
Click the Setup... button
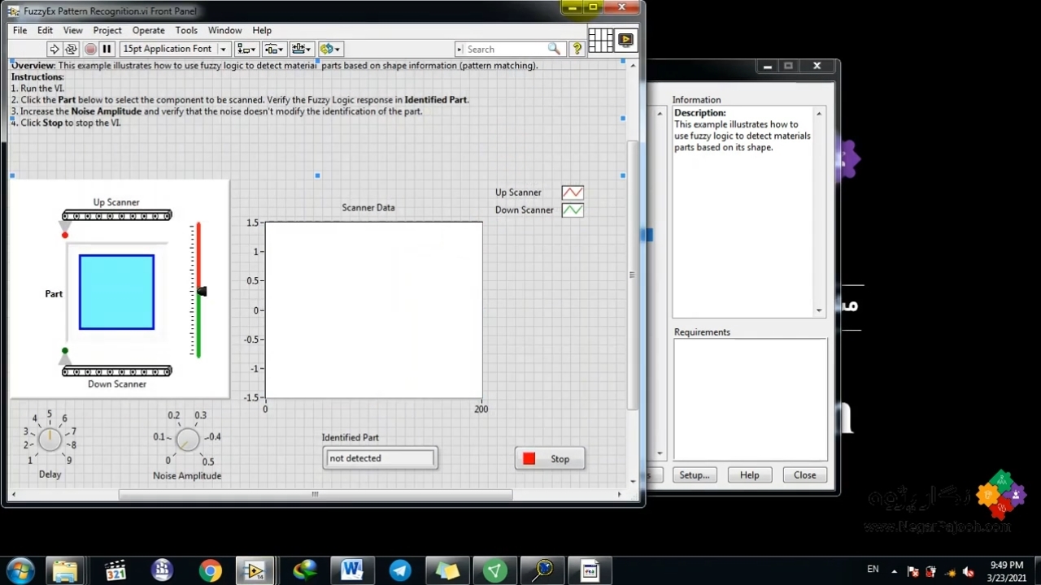coord(694,475)
